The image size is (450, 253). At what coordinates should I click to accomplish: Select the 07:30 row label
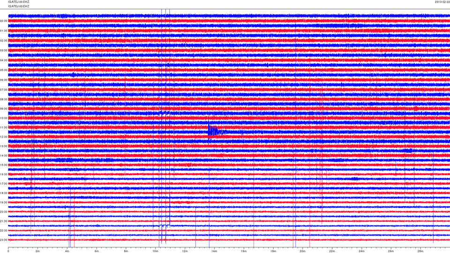point(4,90)
